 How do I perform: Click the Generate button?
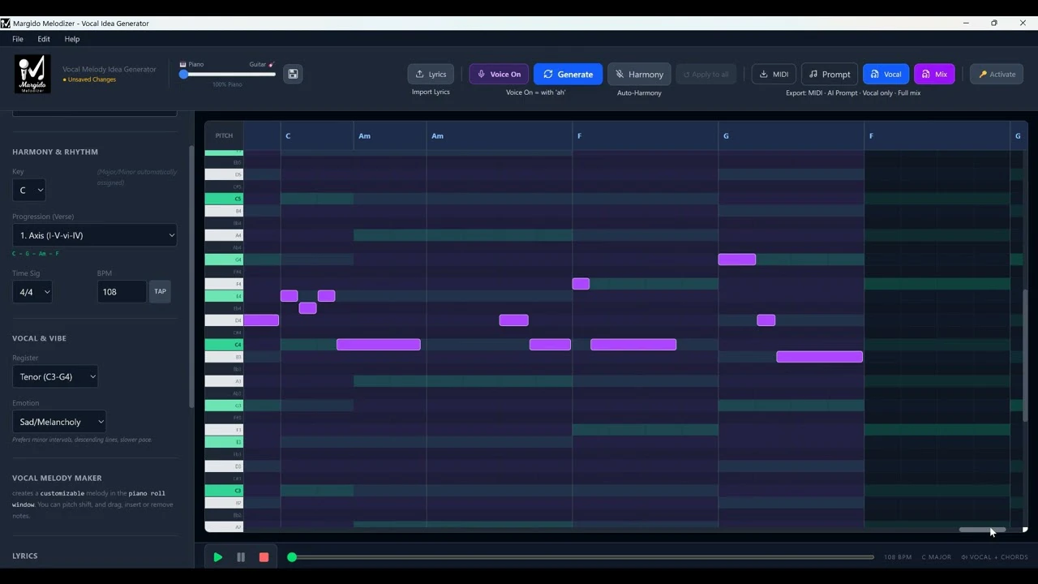pyautogui.click(x=568, y=74)
